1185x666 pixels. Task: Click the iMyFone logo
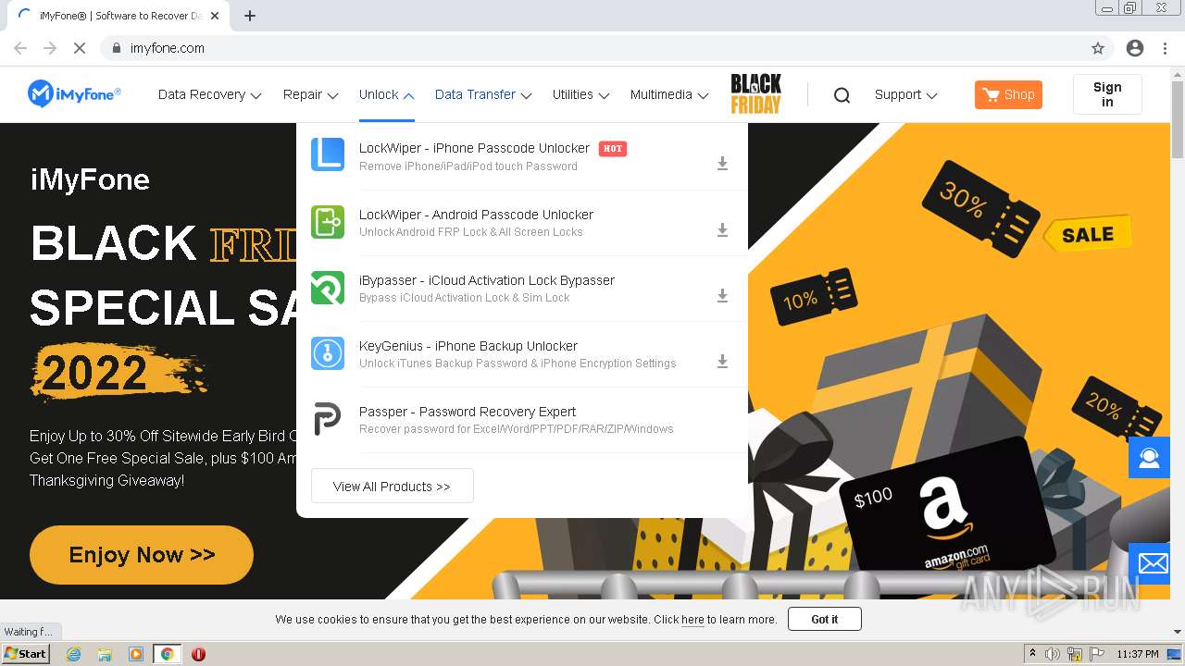pos(74,93)
